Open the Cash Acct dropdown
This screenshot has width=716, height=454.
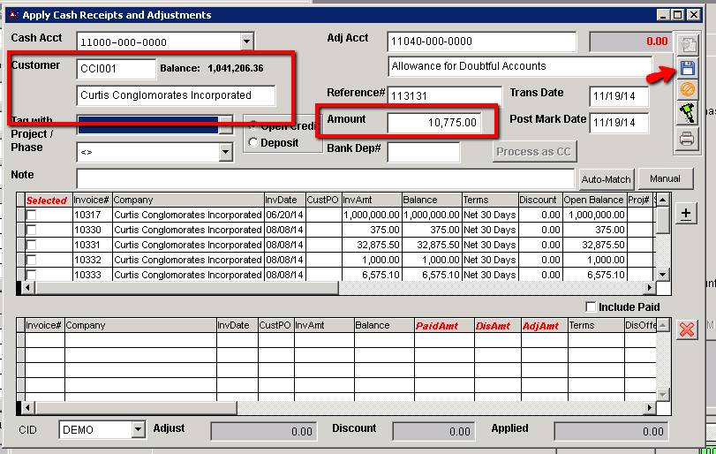[246, 42]
